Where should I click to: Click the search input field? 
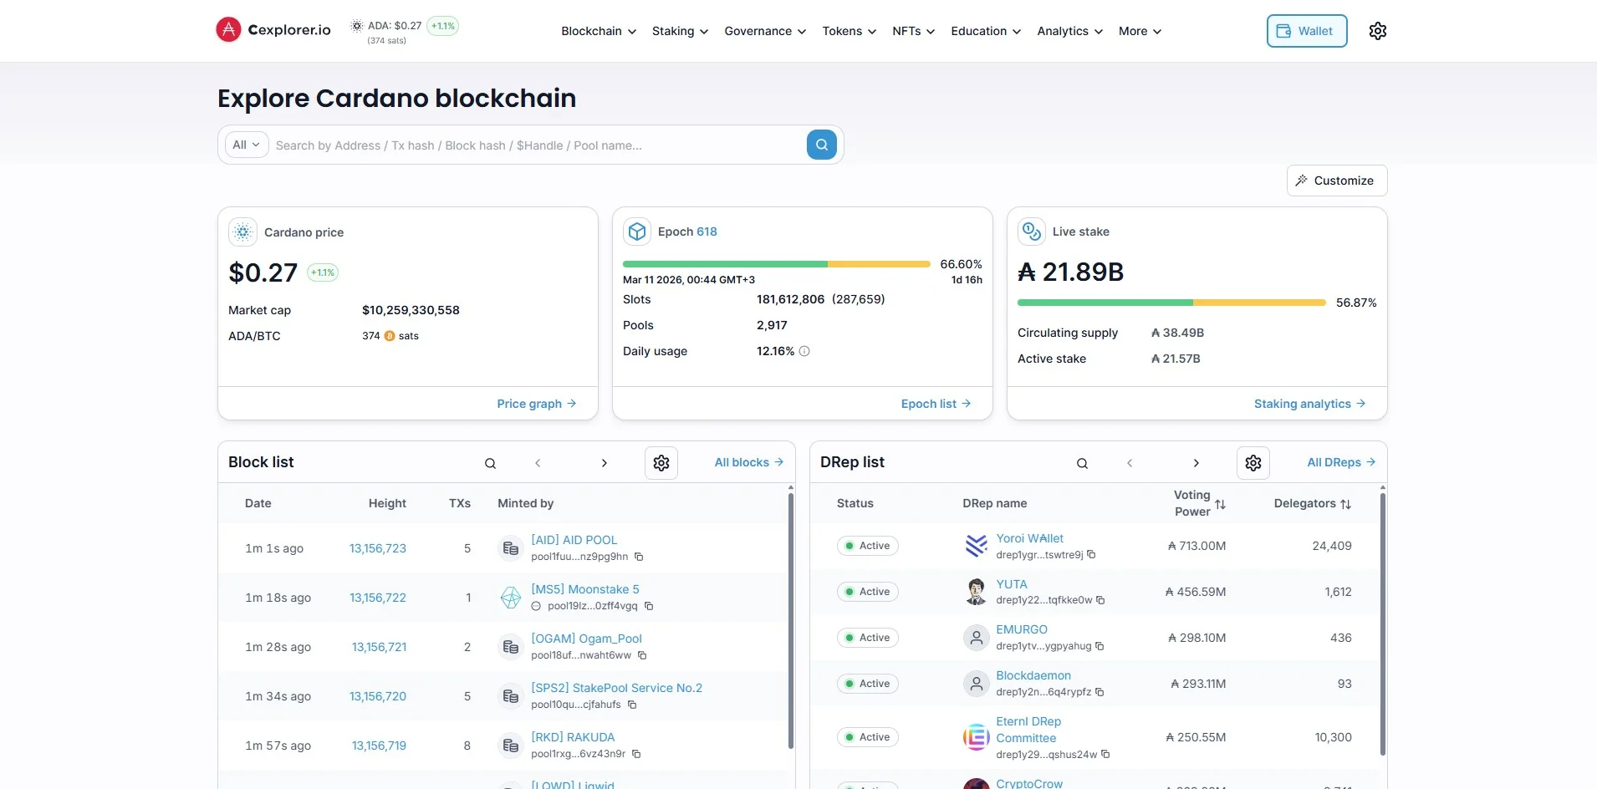click(x=537, y=145)
